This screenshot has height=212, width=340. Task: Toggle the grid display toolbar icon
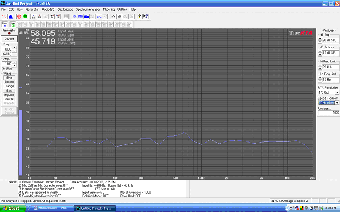tap(66, 16)
